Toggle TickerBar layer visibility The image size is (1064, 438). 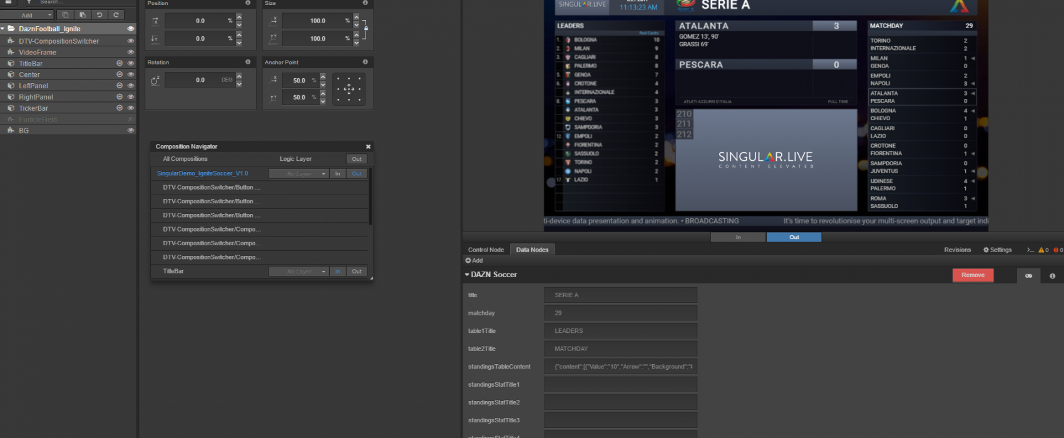(130, 108)
